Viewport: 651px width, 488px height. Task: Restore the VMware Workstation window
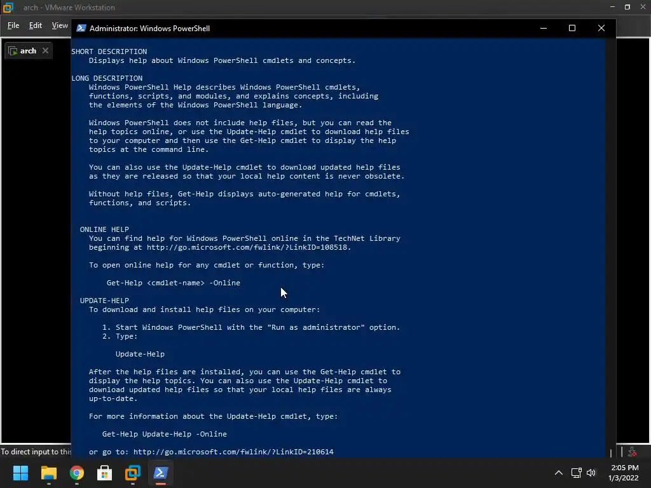point(627,7)
